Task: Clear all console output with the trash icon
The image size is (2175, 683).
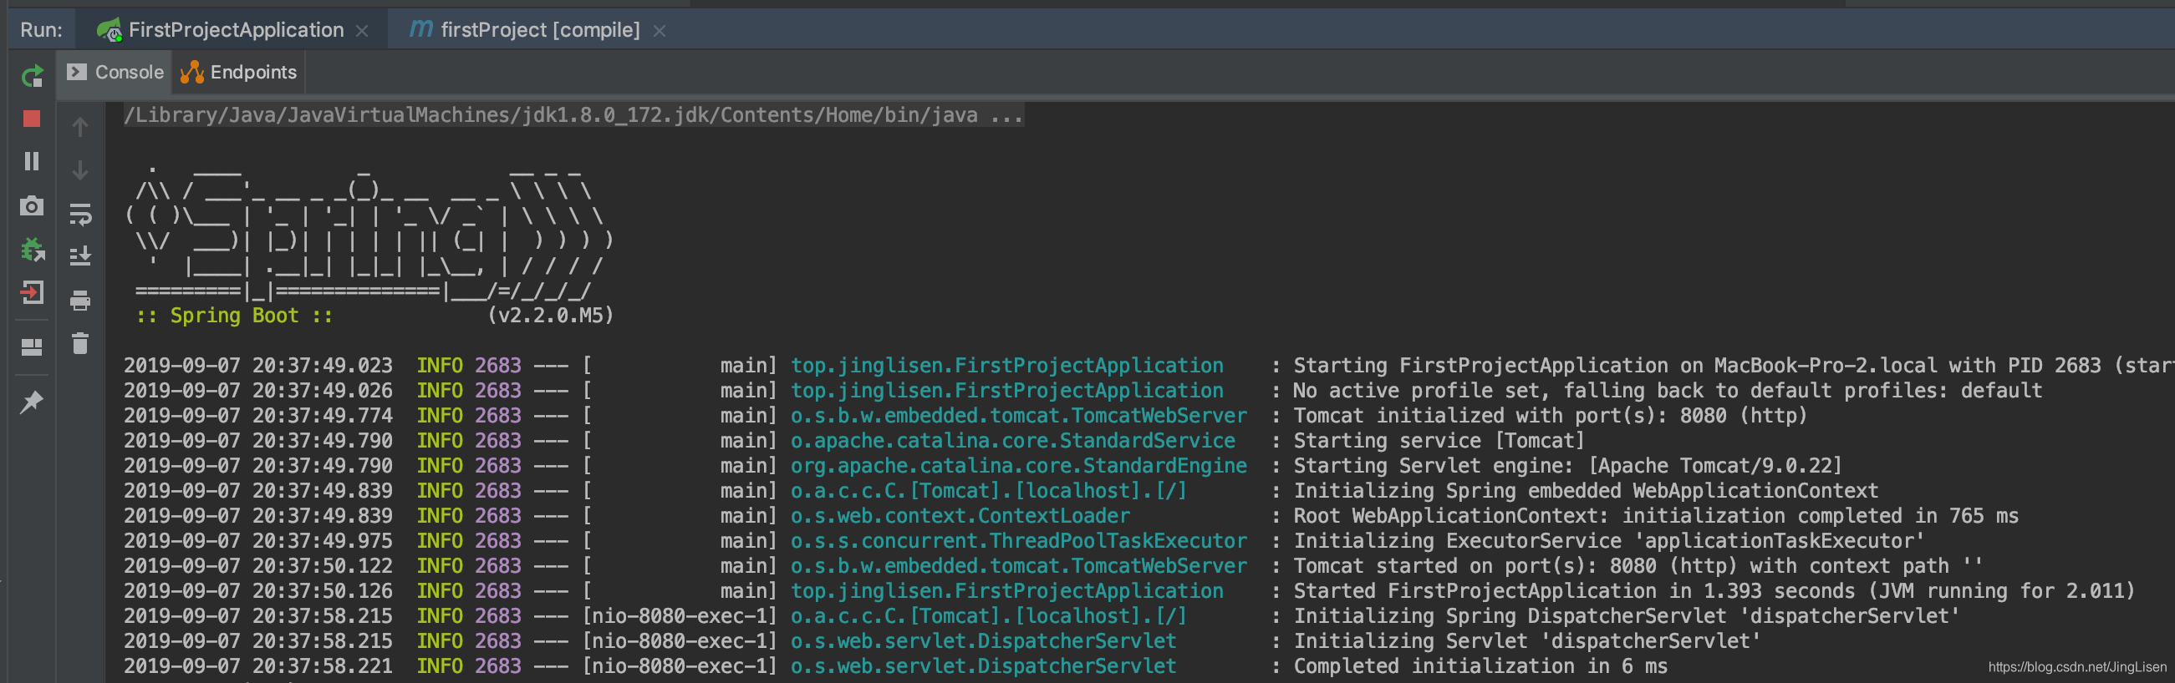Action: point(80,343)
